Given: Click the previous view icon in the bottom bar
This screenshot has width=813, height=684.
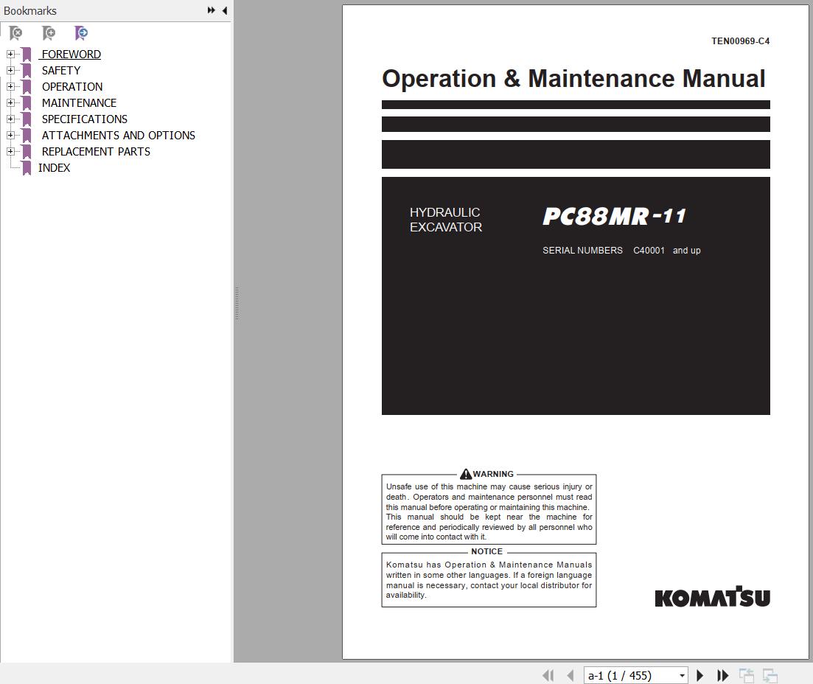Looking at the screenshot, I should 747,675.
